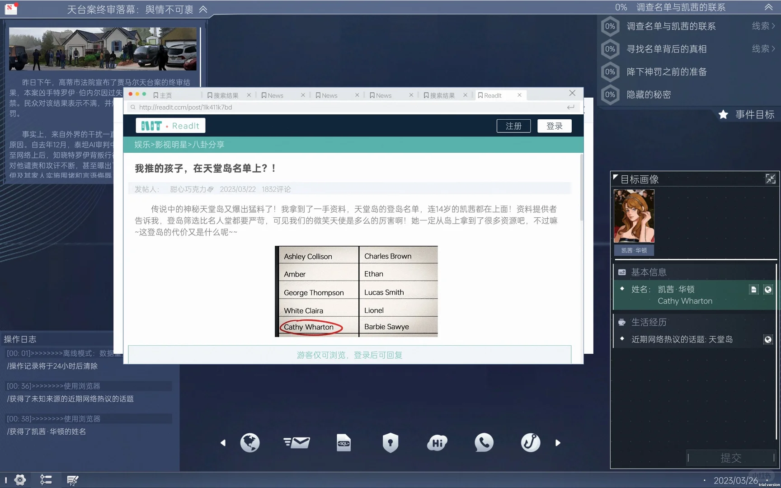This screenshot has width=781, height=488.
Task: Click the document icon on the 姓名 row
Action: point(753,290)
